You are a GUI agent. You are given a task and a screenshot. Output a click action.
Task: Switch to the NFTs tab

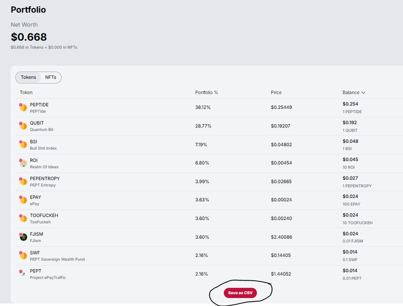click(x=50, y=77)
